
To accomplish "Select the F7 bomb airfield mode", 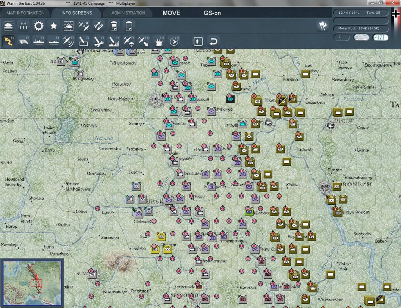I will 99,41.
